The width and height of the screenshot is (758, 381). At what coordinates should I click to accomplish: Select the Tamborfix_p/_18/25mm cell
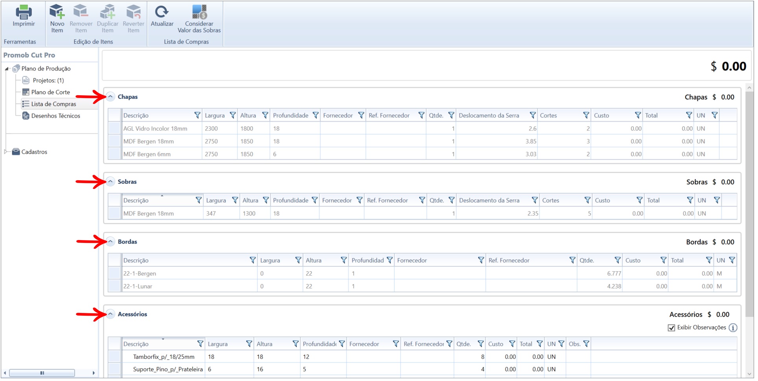[x=164, y=357]
